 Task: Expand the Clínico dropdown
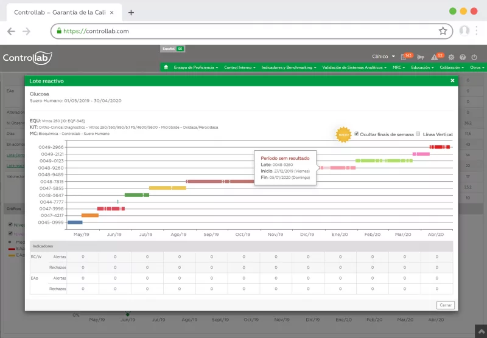pyautogui.click(x=384, y=57)
